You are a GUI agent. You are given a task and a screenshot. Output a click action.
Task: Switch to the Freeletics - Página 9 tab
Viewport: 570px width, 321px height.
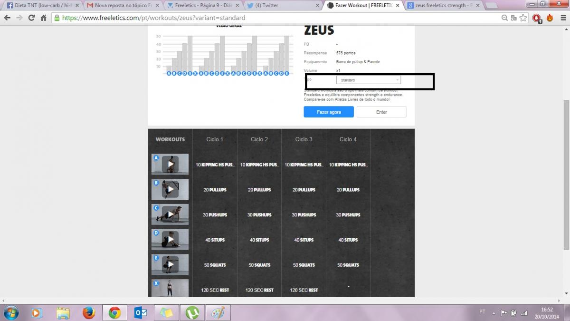click(x=203, y=5)
